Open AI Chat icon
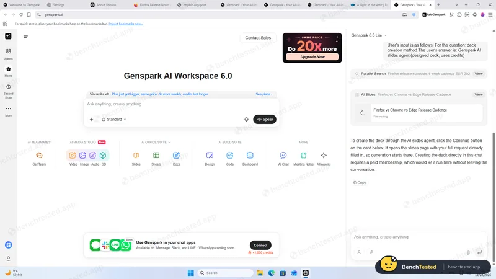Viewport: 496px width, 279px height. [x=283, y=156]
